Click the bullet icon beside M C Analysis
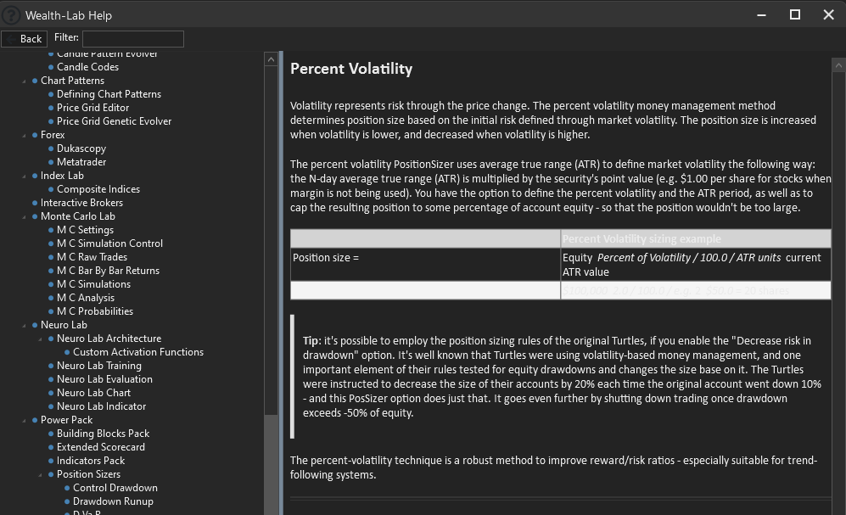Image resolution: width=846 pixels, height=515 pixels. tap(51, 298)
